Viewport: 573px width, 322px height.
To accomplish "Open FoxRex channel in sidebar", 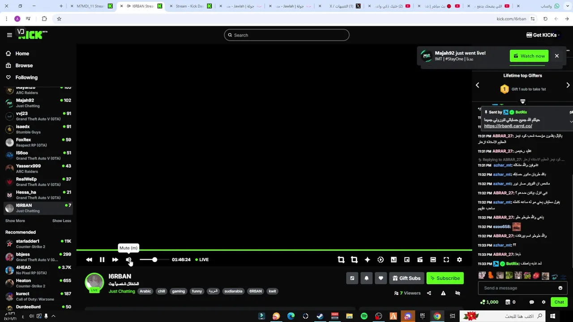I will coord(38,142).
